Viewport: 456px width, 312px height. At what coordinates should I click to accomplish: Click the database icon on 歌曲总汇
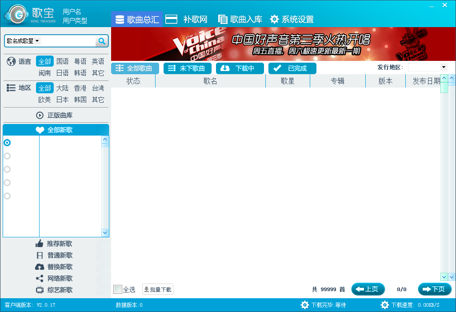120,20
